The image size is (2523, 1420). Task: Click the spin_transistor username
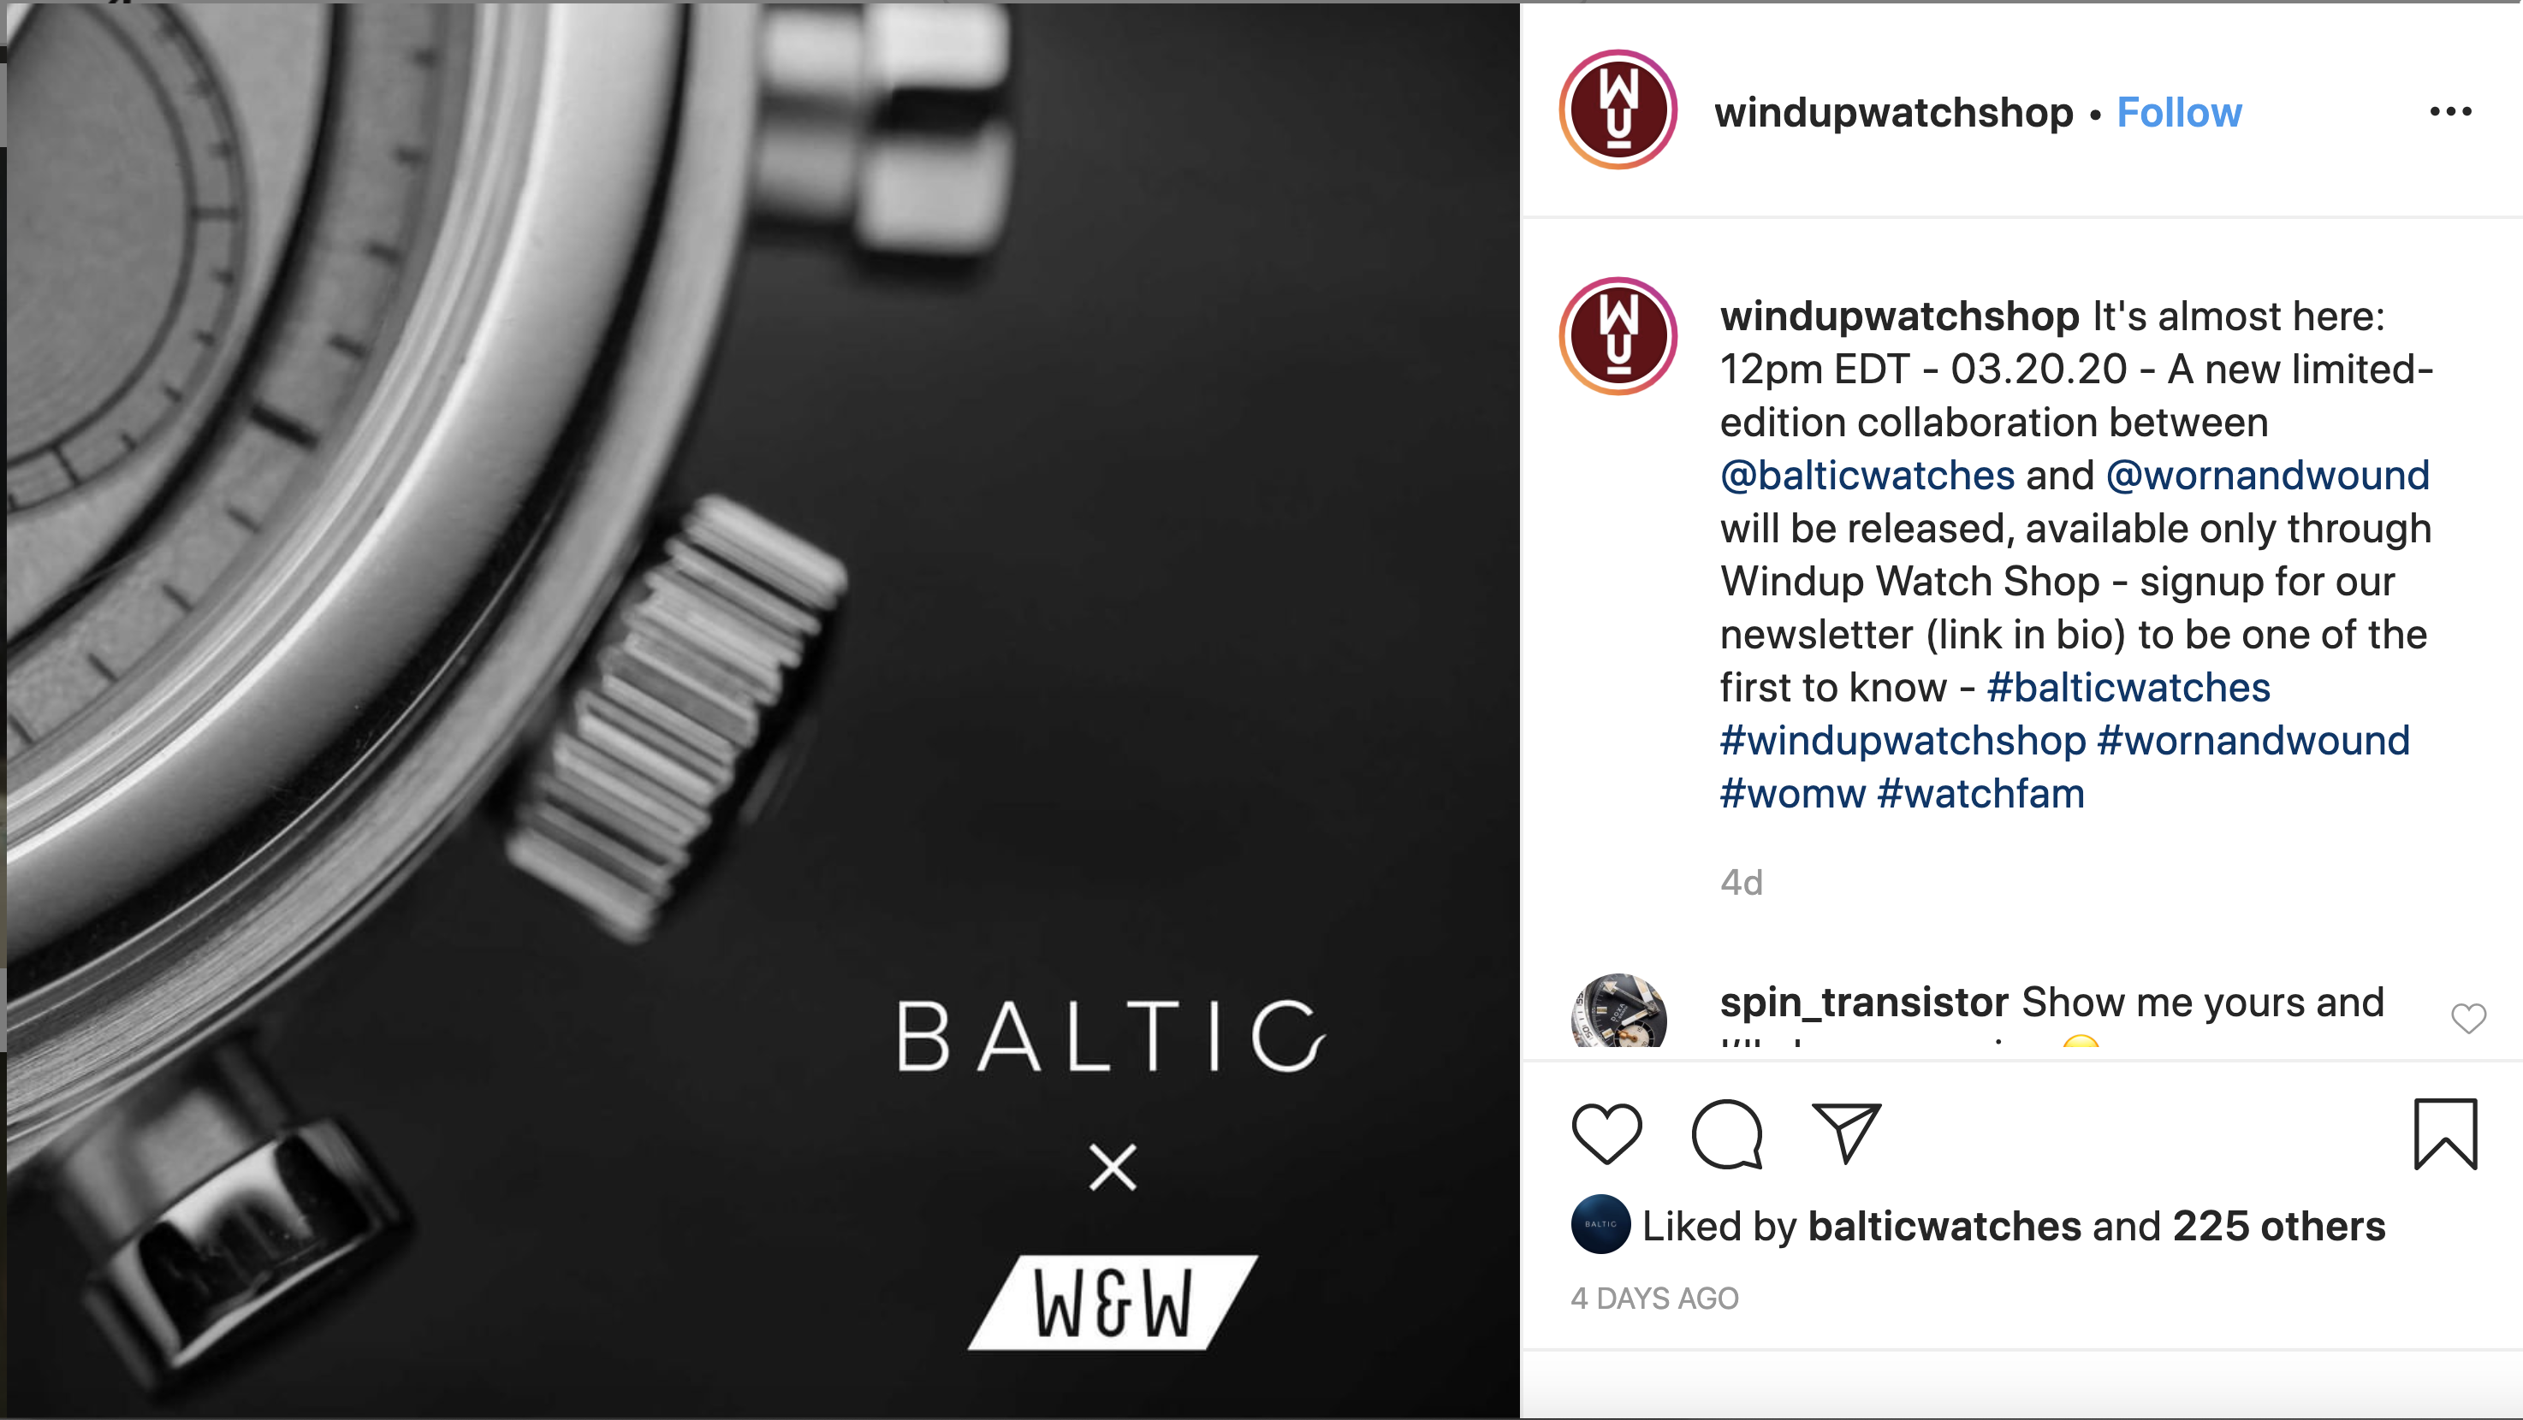1864,1002
